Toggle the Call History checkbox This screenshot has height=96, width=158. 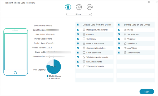pos(78,39)
